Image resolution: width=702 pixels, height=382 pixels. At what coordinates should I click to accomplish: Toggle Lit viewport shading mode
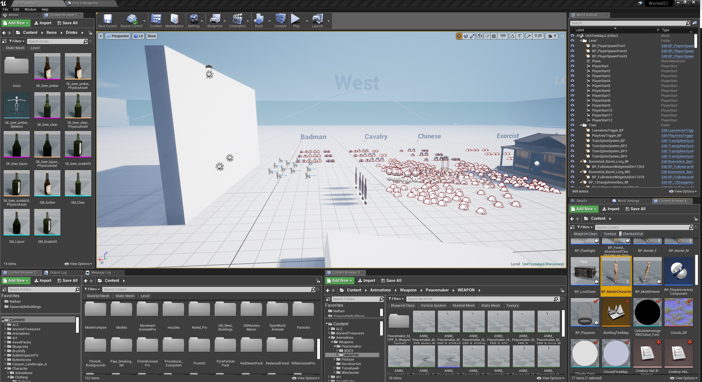(x=138, y=36)
